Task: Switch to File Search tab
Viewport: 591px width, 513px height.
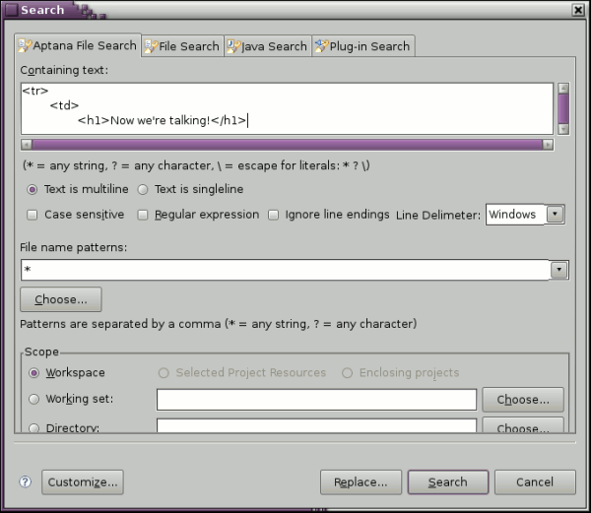Action: [182, 46]
